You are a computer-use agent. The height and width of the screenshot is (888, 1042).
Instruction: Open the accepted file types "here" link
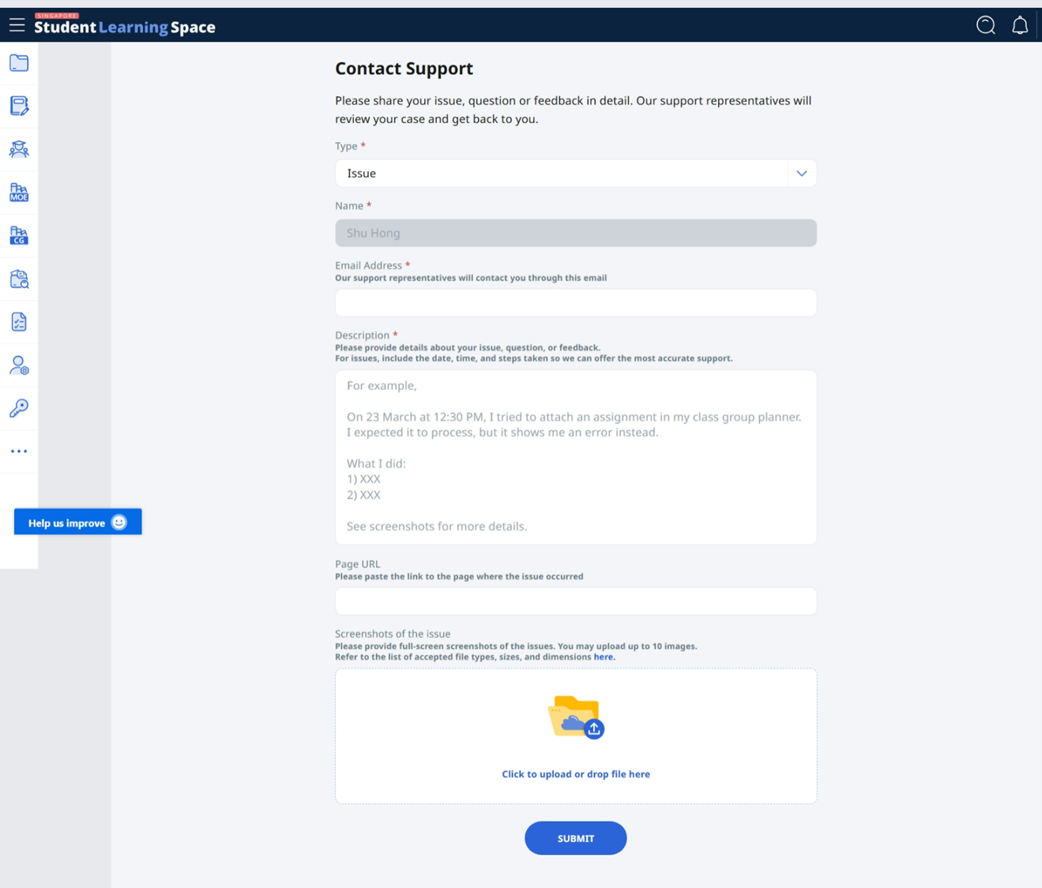pos(604,657)
